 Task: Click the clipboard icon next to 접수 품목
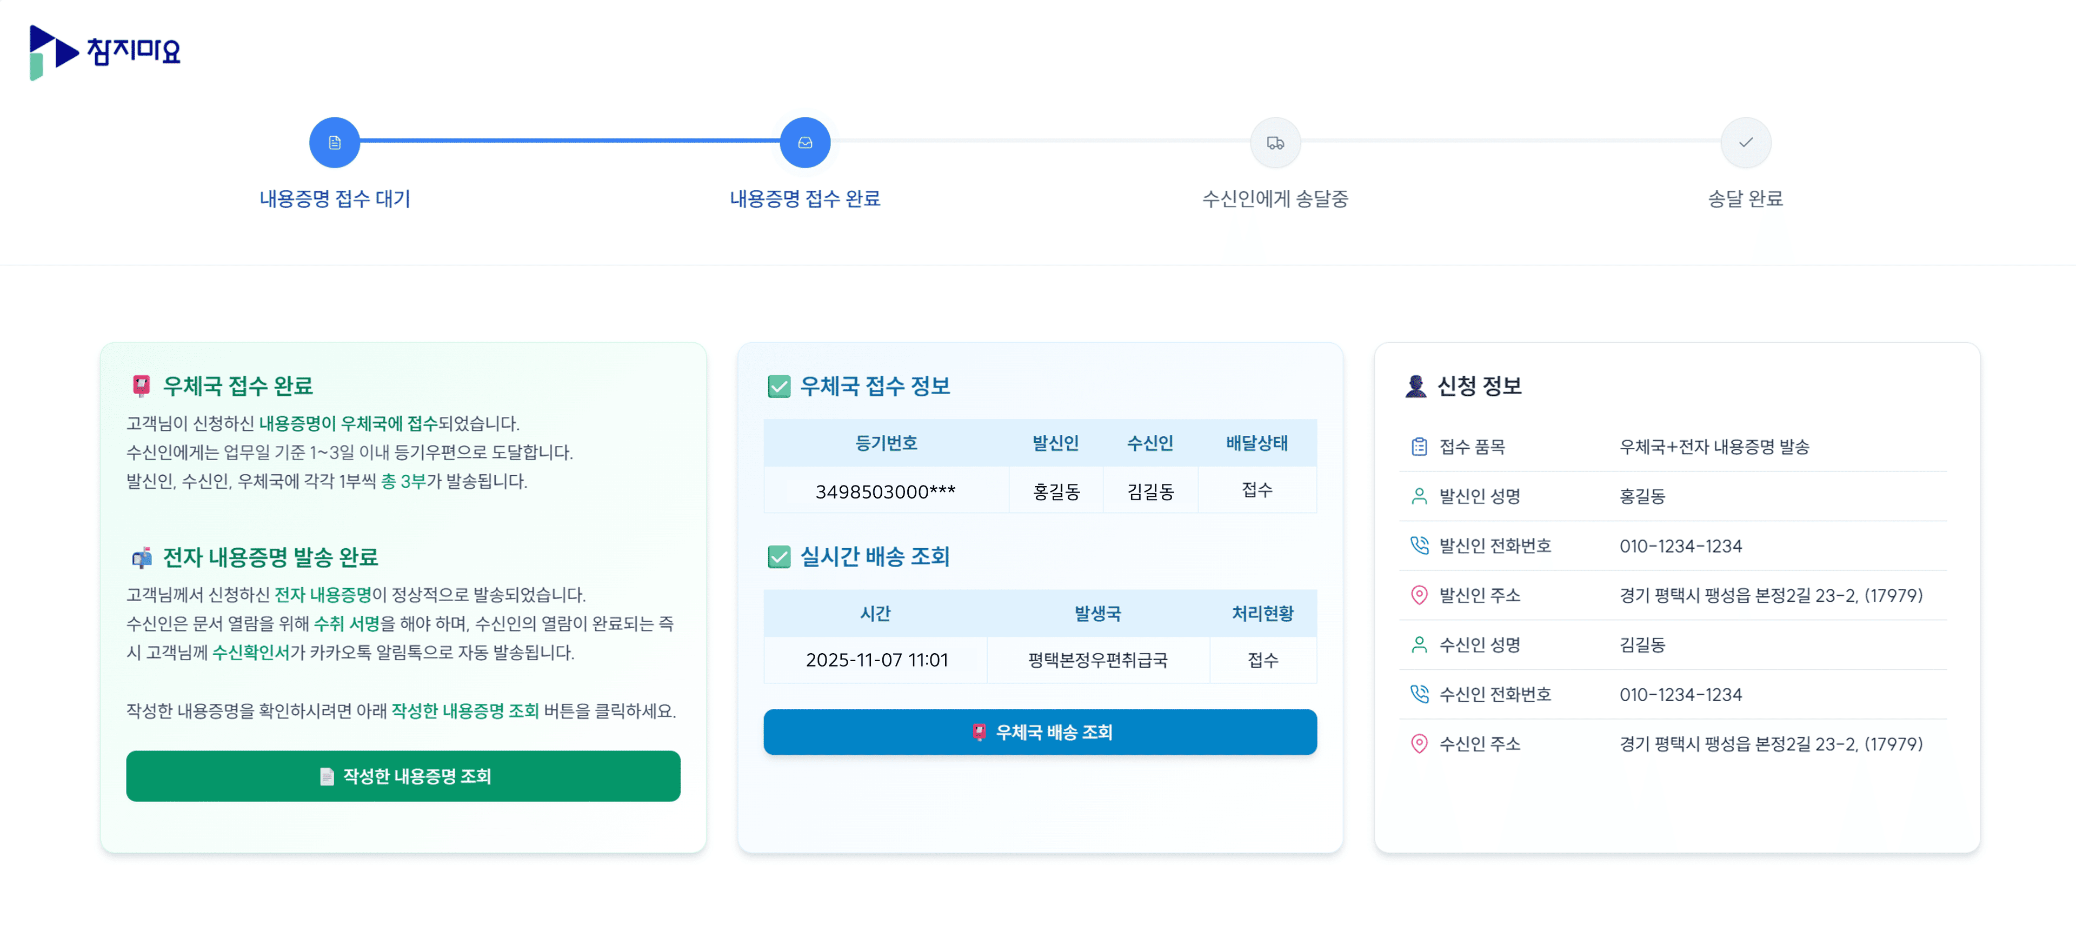pyautogui.click(x=1419, y=447)
